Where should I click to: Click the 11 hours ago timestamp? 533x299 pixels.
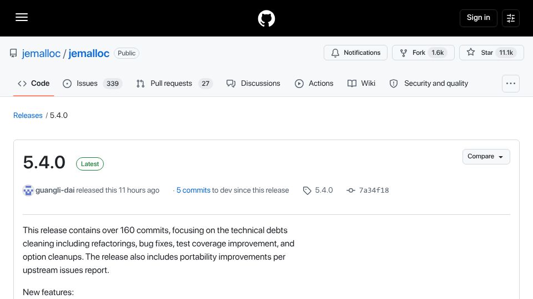pyautogui.click(x=139, y=190)
